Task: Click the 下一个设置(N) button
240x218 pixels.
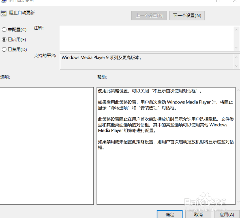Action: [187, 15]
